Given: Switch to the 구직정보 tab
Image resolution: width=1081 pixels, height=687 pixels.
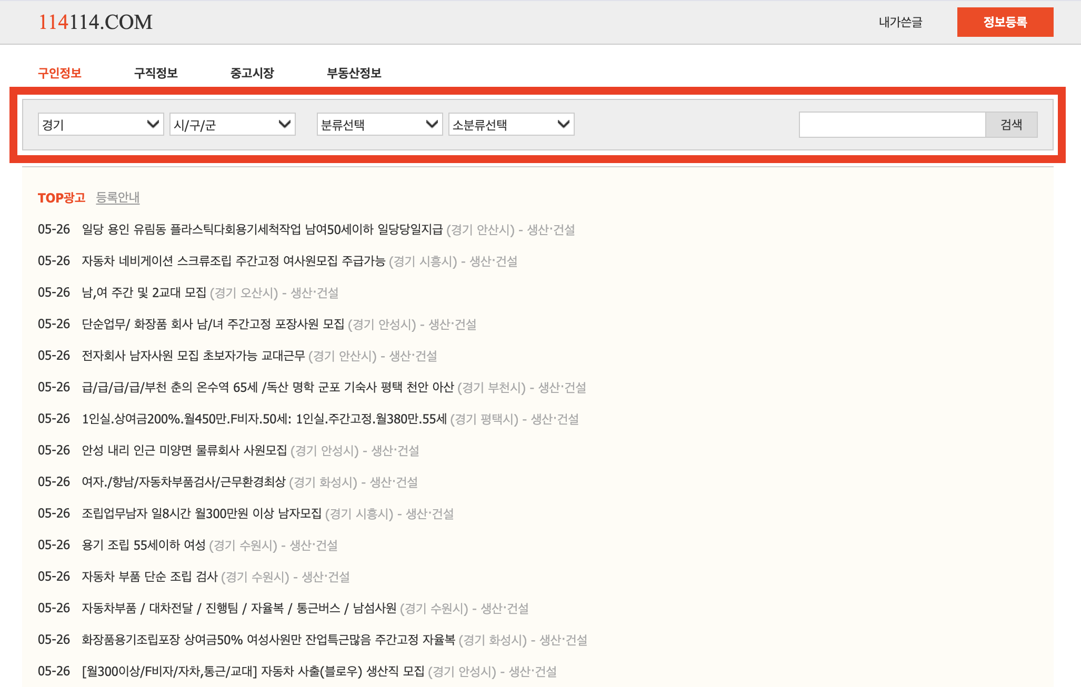Looking at the screenshot, I should tap(156, 73).
